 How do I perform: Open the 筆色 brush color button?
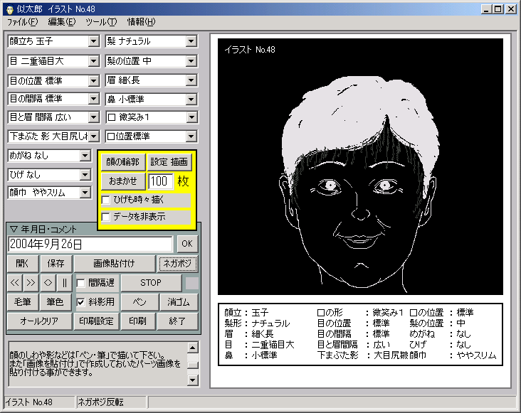point(55,302)
